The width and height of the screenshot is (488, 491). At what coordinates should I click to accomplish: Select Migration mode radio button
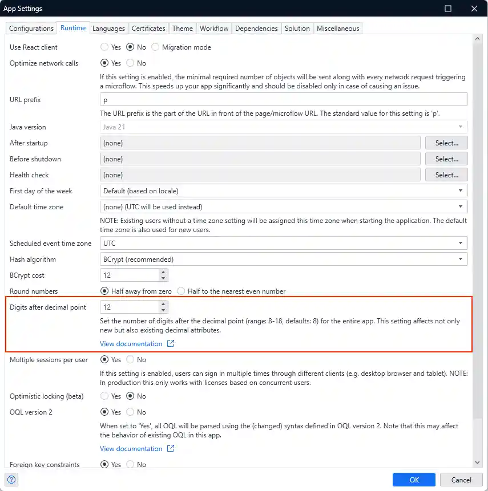(155, 47)
